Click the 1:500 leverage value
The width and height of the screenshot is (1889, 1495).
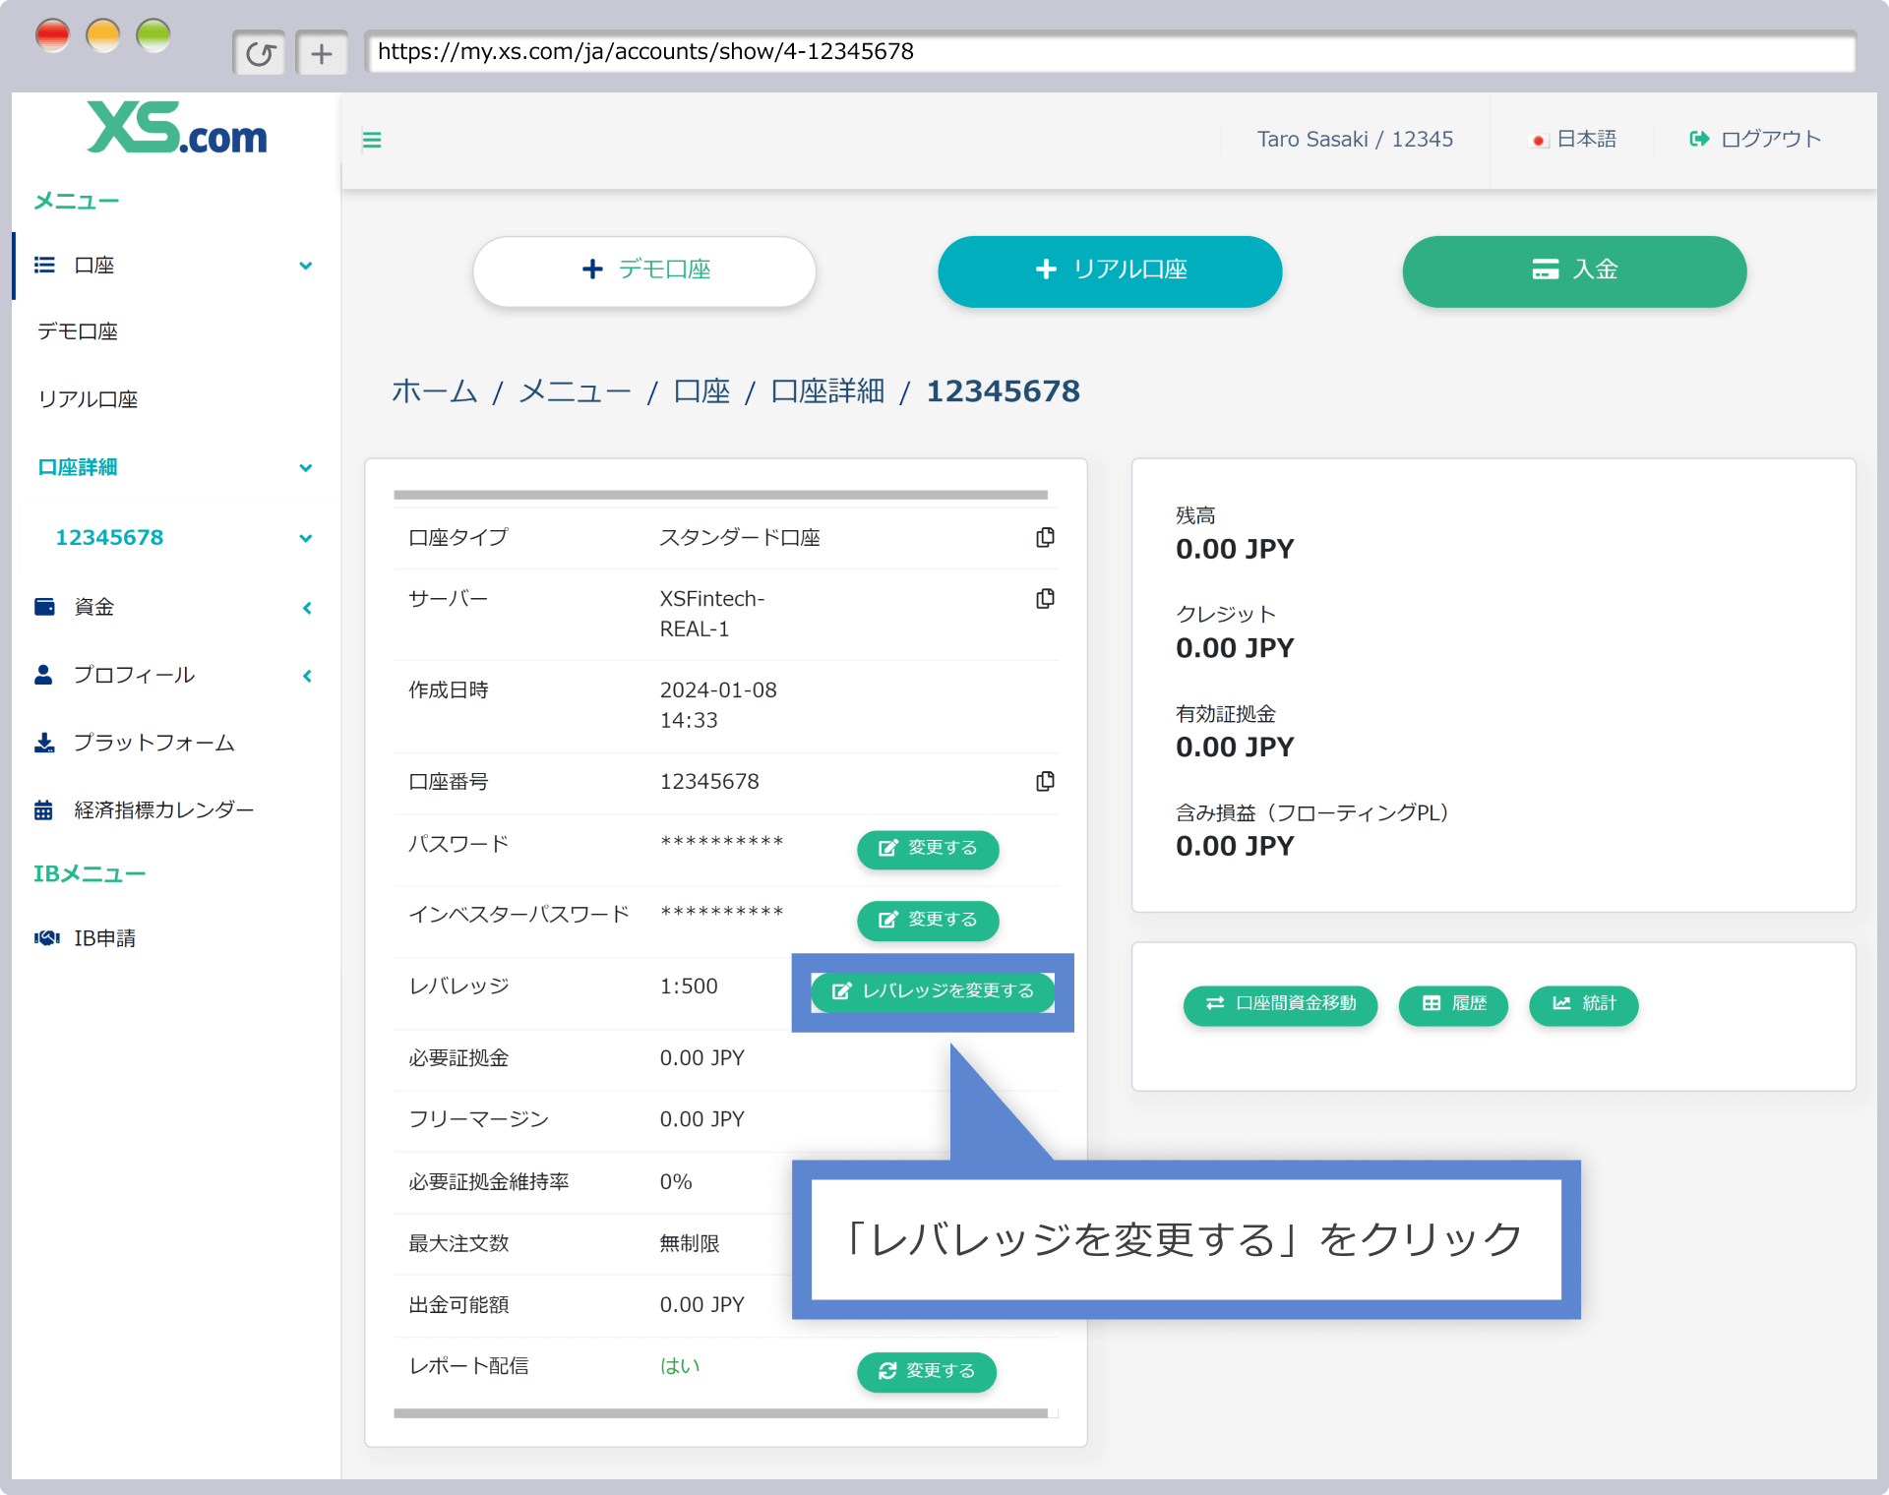689,987
